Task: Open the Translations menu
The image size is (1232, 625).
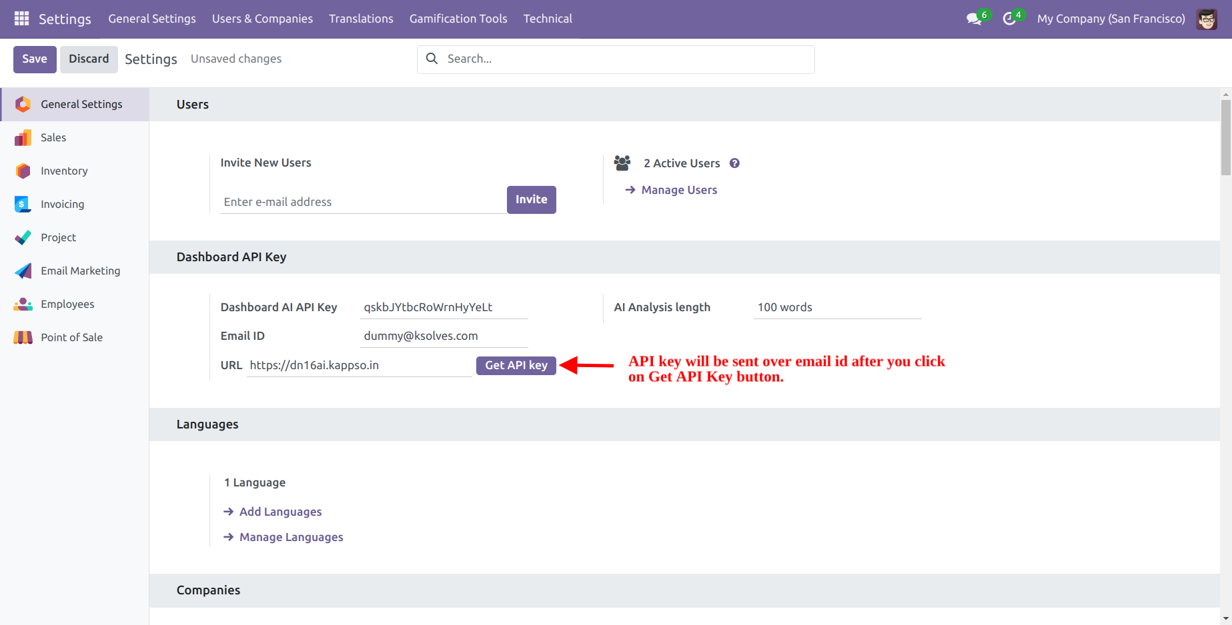Action: (361, 19)
